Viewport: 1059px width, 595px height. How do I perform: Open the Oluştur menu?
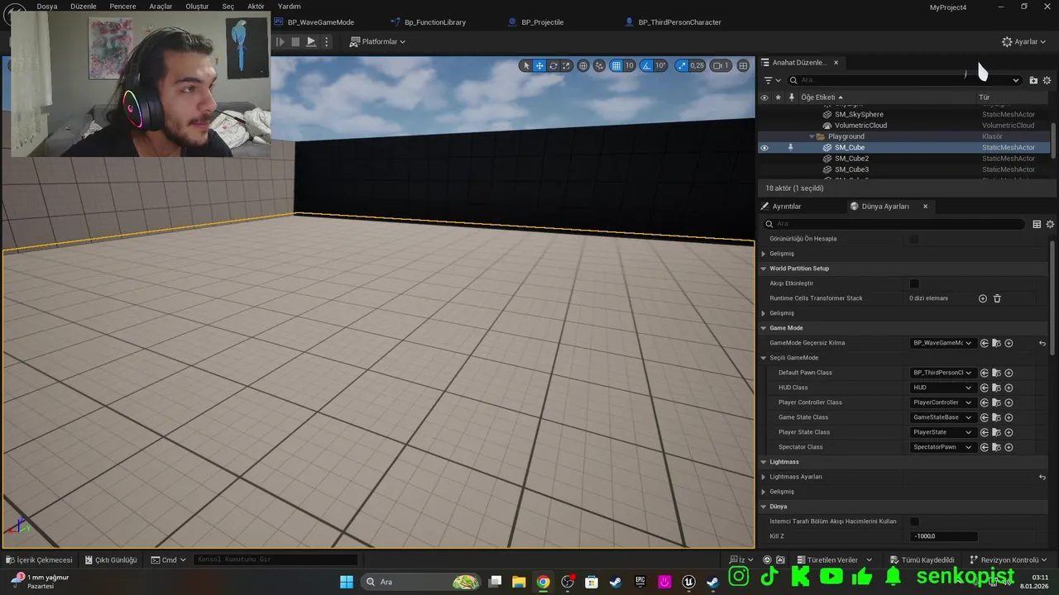pyautogui.click(x=197, y=7)
